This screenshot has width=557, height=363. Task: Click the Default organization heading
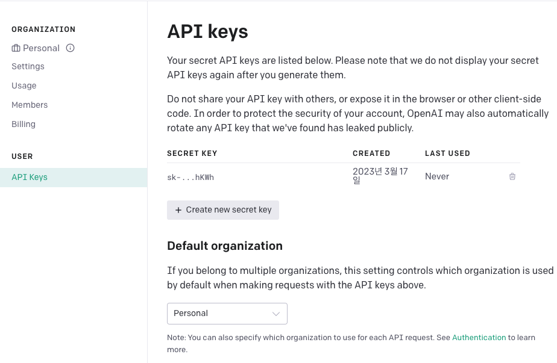225,246
